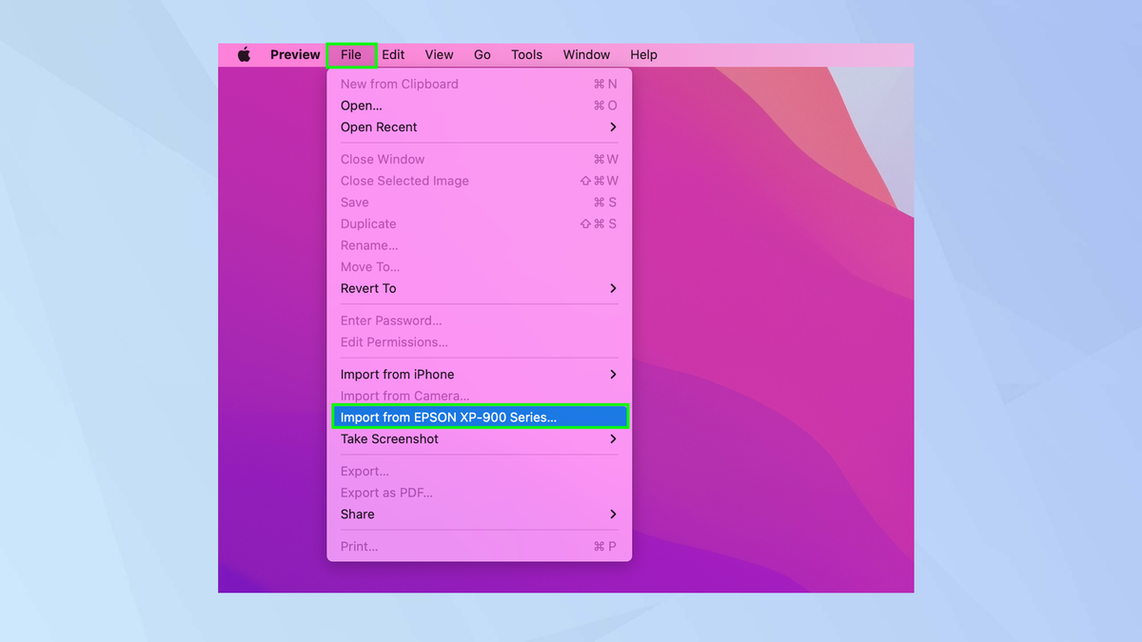Select the Open... command
This screenshot has height=642, width=1142.
click(361, 106)
